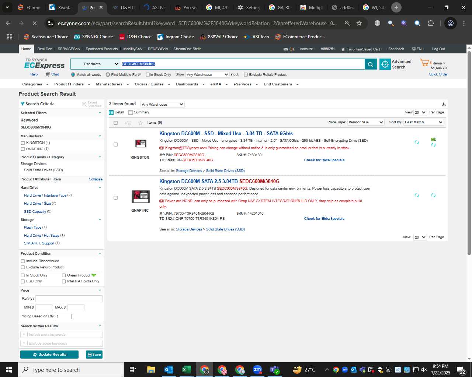The image size is (472, 377).
Task: Click the add-to-cart icon in items toolbar
Action: (x=128, y=123)
